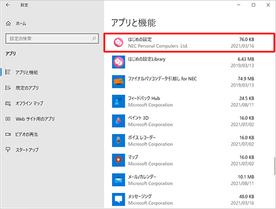Open Web サイト用のアプリ page
Image resolution: width=276 pixels, height=209 pixels.
pyautogui.click(x=35, y=119)
